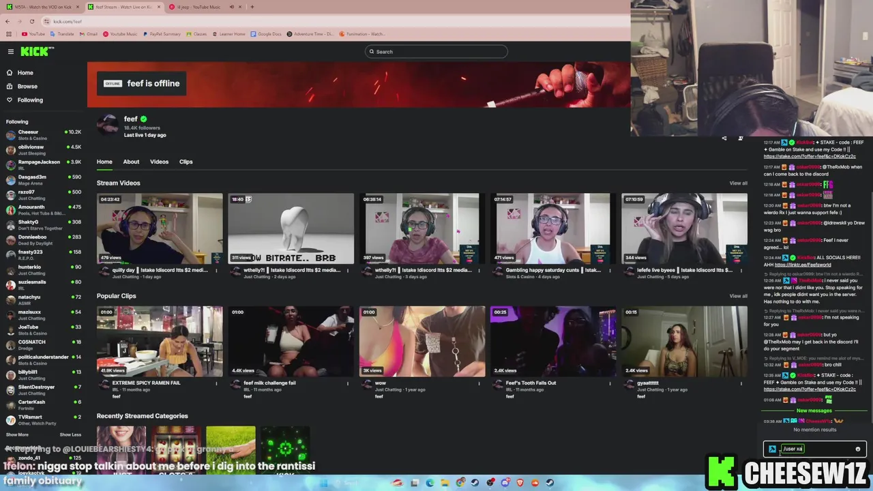Open 'EXTREME SPICY RAMEN FAIL' clip

(160, 341)
